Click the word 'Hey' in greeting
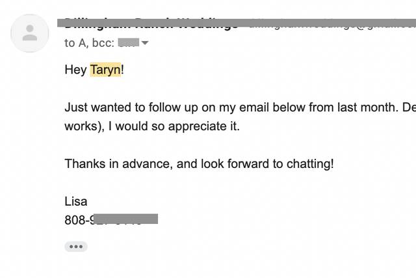 [75, 70]
